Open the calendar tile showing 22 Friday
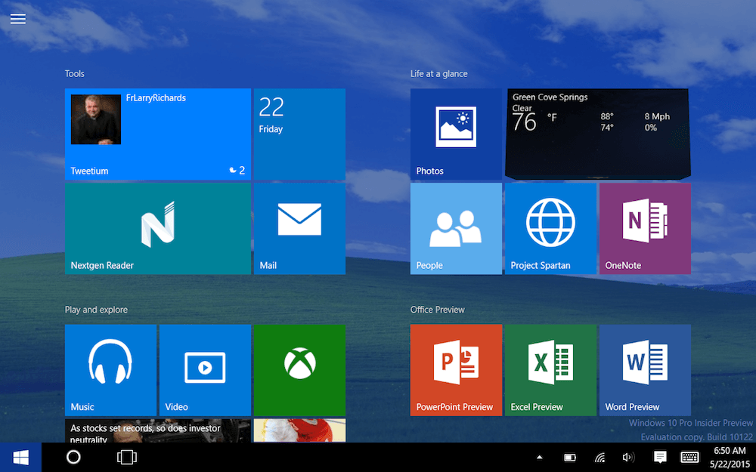 pos(299,134)
